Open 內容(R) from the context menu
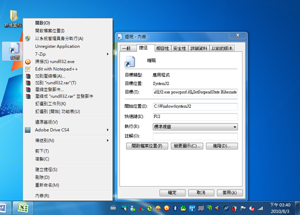 pyautogui.click(x=67, y=196)
